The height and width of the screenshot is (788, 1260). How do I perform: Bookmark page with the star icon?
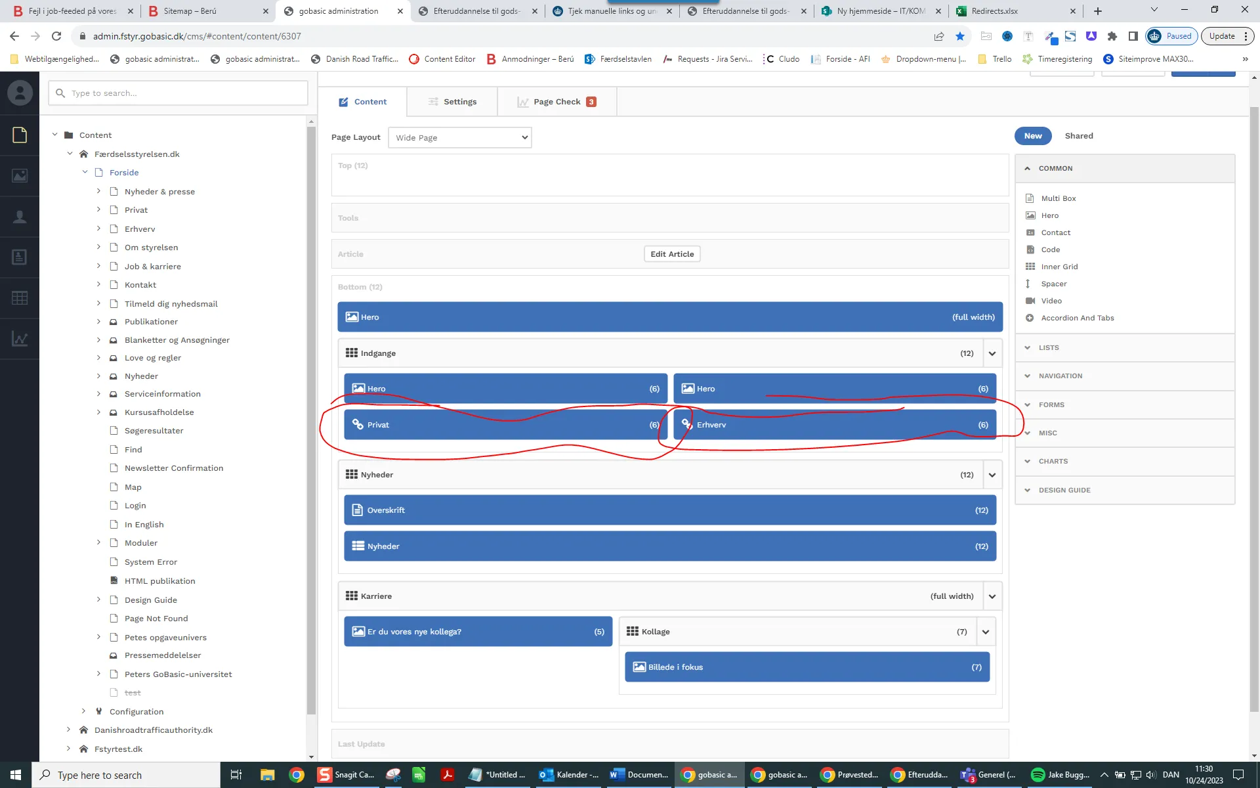pos(960,36)
